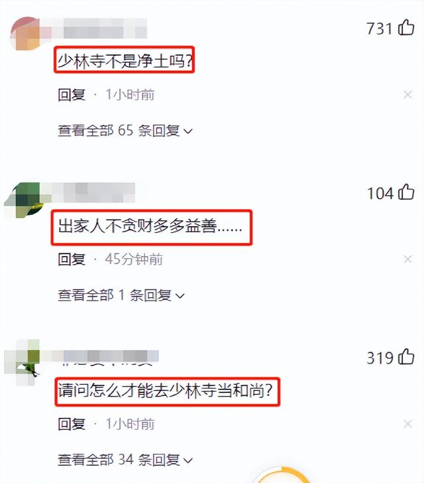This screenshot has height=483, width=424.
Task: Reply to the 少林寺不是净土吗 comment
Action: (x=72, y=95)
